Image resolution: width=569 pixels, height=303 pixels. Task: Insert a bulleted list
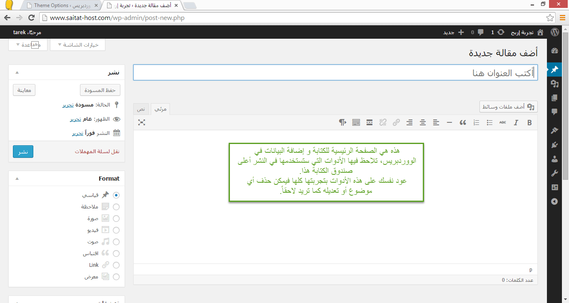coord(490,122)
